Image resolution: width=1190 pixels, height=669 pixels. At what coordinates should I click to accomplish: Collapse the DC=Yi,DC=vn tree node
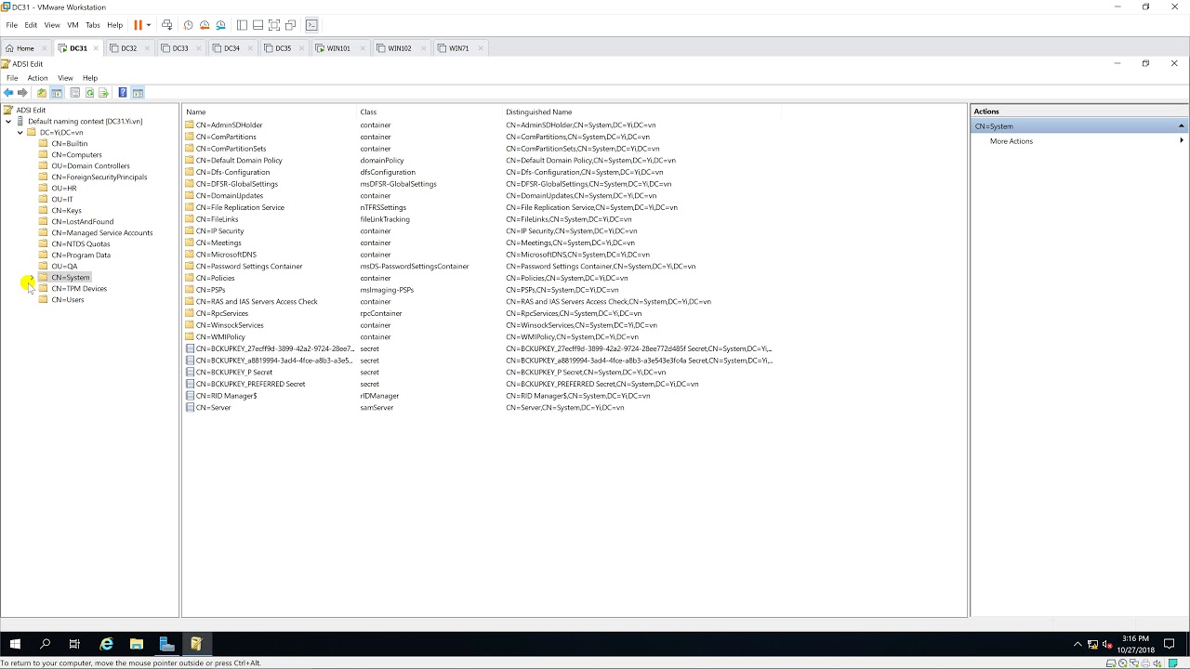(x=20, y=133)
